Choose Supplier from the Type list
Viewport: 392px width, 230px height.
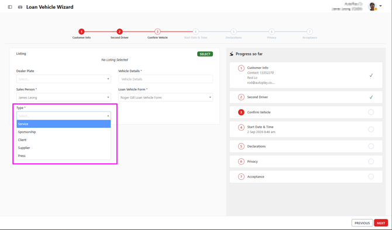click(64, 148)
